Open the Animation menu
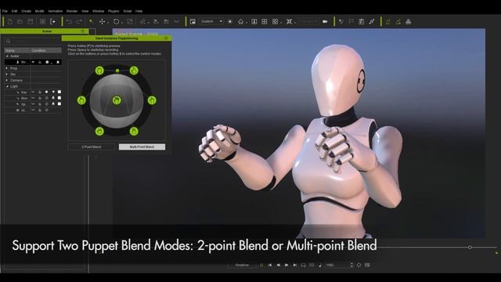This screenshot has height=282, width=501. (x=56, y=11)
